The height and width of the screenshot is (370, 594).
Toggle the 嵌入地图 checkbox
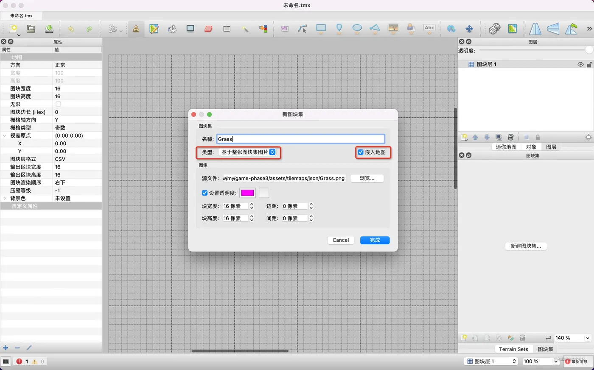tap(361, 152)
